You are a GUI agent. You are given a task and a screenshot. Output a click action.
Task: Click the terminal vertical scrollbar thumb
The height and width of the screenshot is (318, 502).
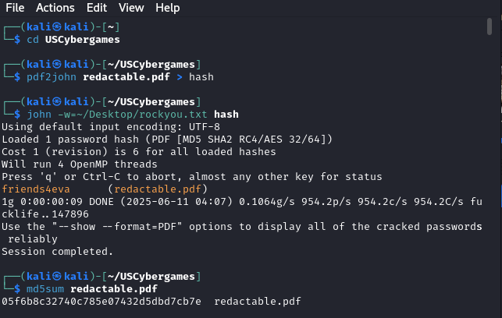pyautogui.click(x=490, y=26)
